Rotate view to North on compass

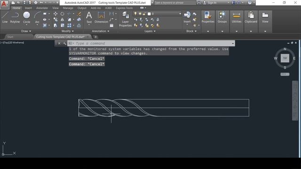[285, 49]
